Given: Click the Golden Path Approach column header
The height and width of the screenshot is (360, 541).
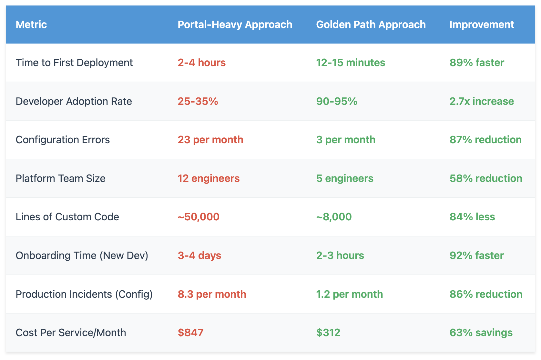Looking at the screenshot, I should point(371,25).
